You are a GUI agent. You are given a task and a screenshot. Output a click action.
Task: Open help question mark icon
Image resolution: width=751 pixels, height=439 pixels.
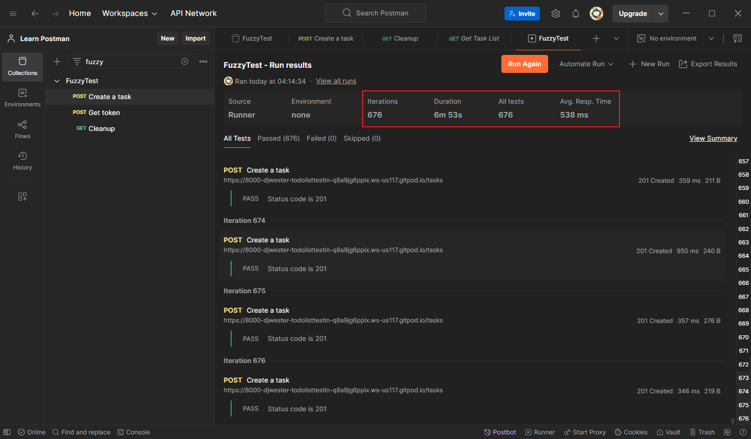pyautogui.click(x=743, y=432)
